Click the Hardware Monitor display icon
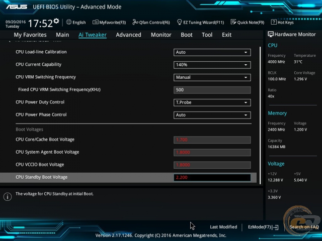This screenshot has width=322, height=241. [x=271, y=35]
